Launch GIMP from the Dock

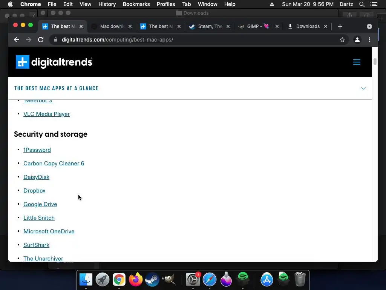(168, 279)
